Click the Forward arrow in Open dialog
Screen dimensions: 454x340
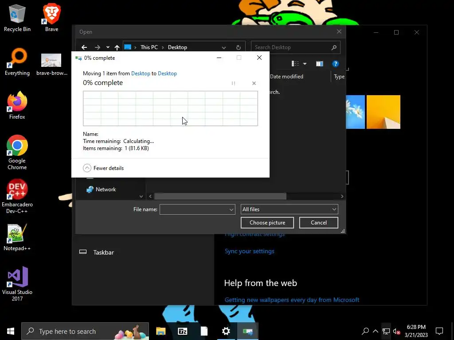click(98, 47)
